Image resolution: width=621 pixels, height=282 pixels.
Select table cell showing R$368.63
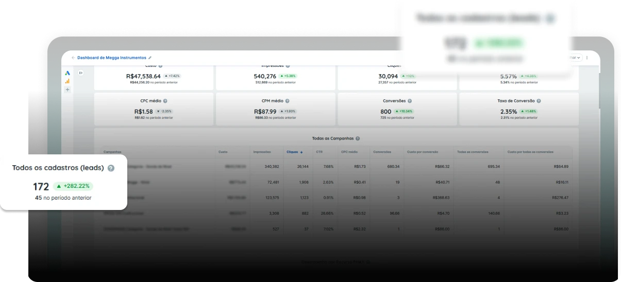point(442,198)
